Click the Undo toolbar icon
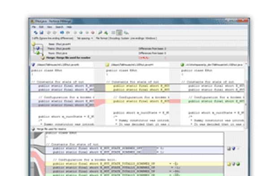The image size is (277, 176). pyautogui.click(x=49, y=33)
